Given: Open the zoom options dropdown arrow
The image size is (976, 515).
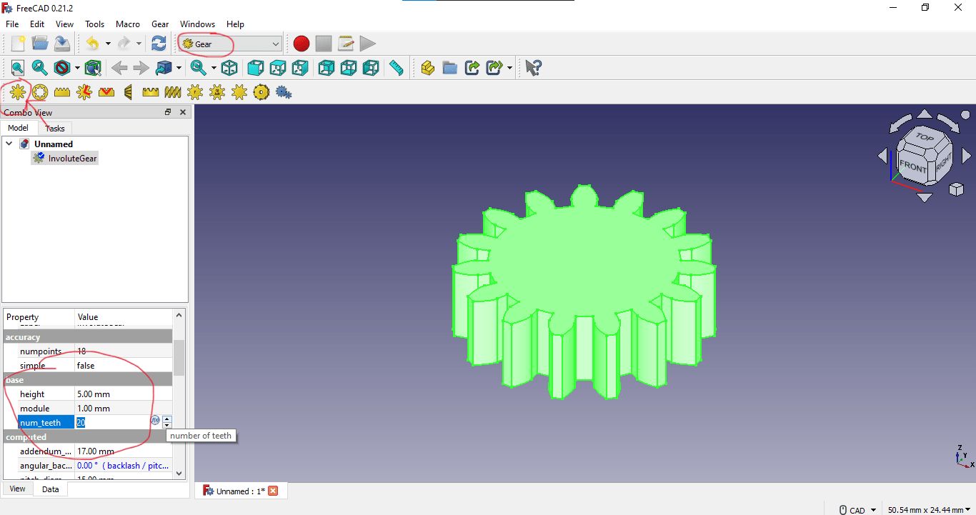Looking at the screenshot, I should 214,68.
